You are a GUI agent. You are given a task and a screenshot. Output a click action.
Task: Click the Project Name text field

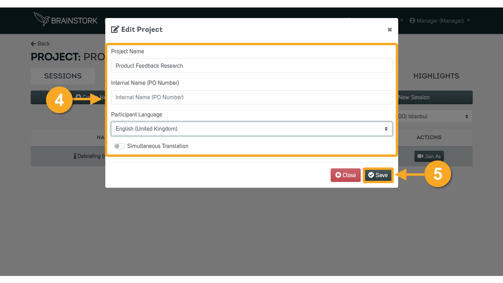[x=251, y=66]
